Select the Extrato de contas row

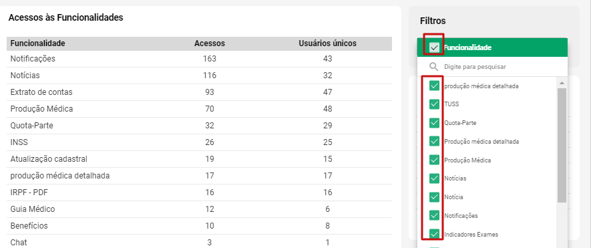[x=199, y=92]
